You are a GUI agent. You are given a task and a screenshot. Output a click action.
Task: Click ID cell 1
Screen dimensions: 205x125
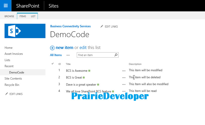click(59, 70)
